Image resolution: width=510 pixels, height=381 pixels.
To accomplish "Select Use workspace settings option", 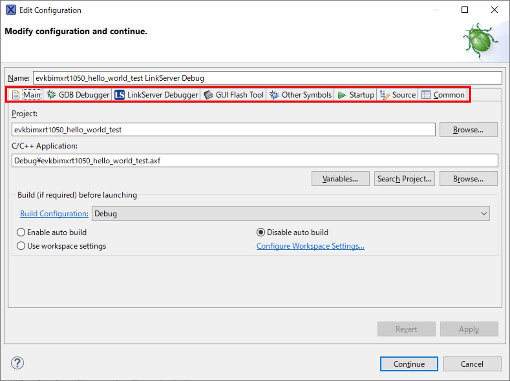I will [x=21, y=246].
